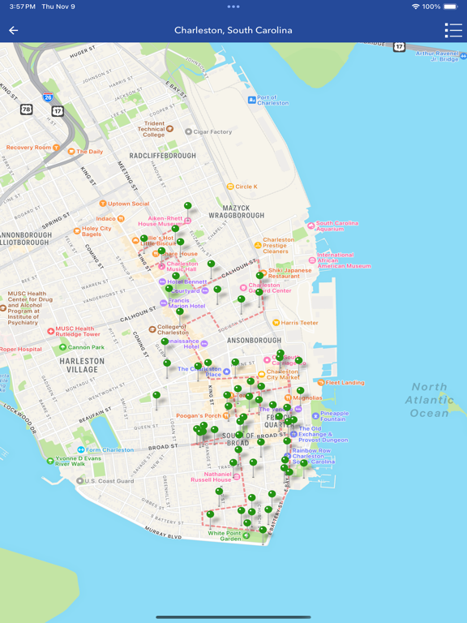Tap the Charleston, South Carolina title
467x623 pixels.
click(233, 30)
